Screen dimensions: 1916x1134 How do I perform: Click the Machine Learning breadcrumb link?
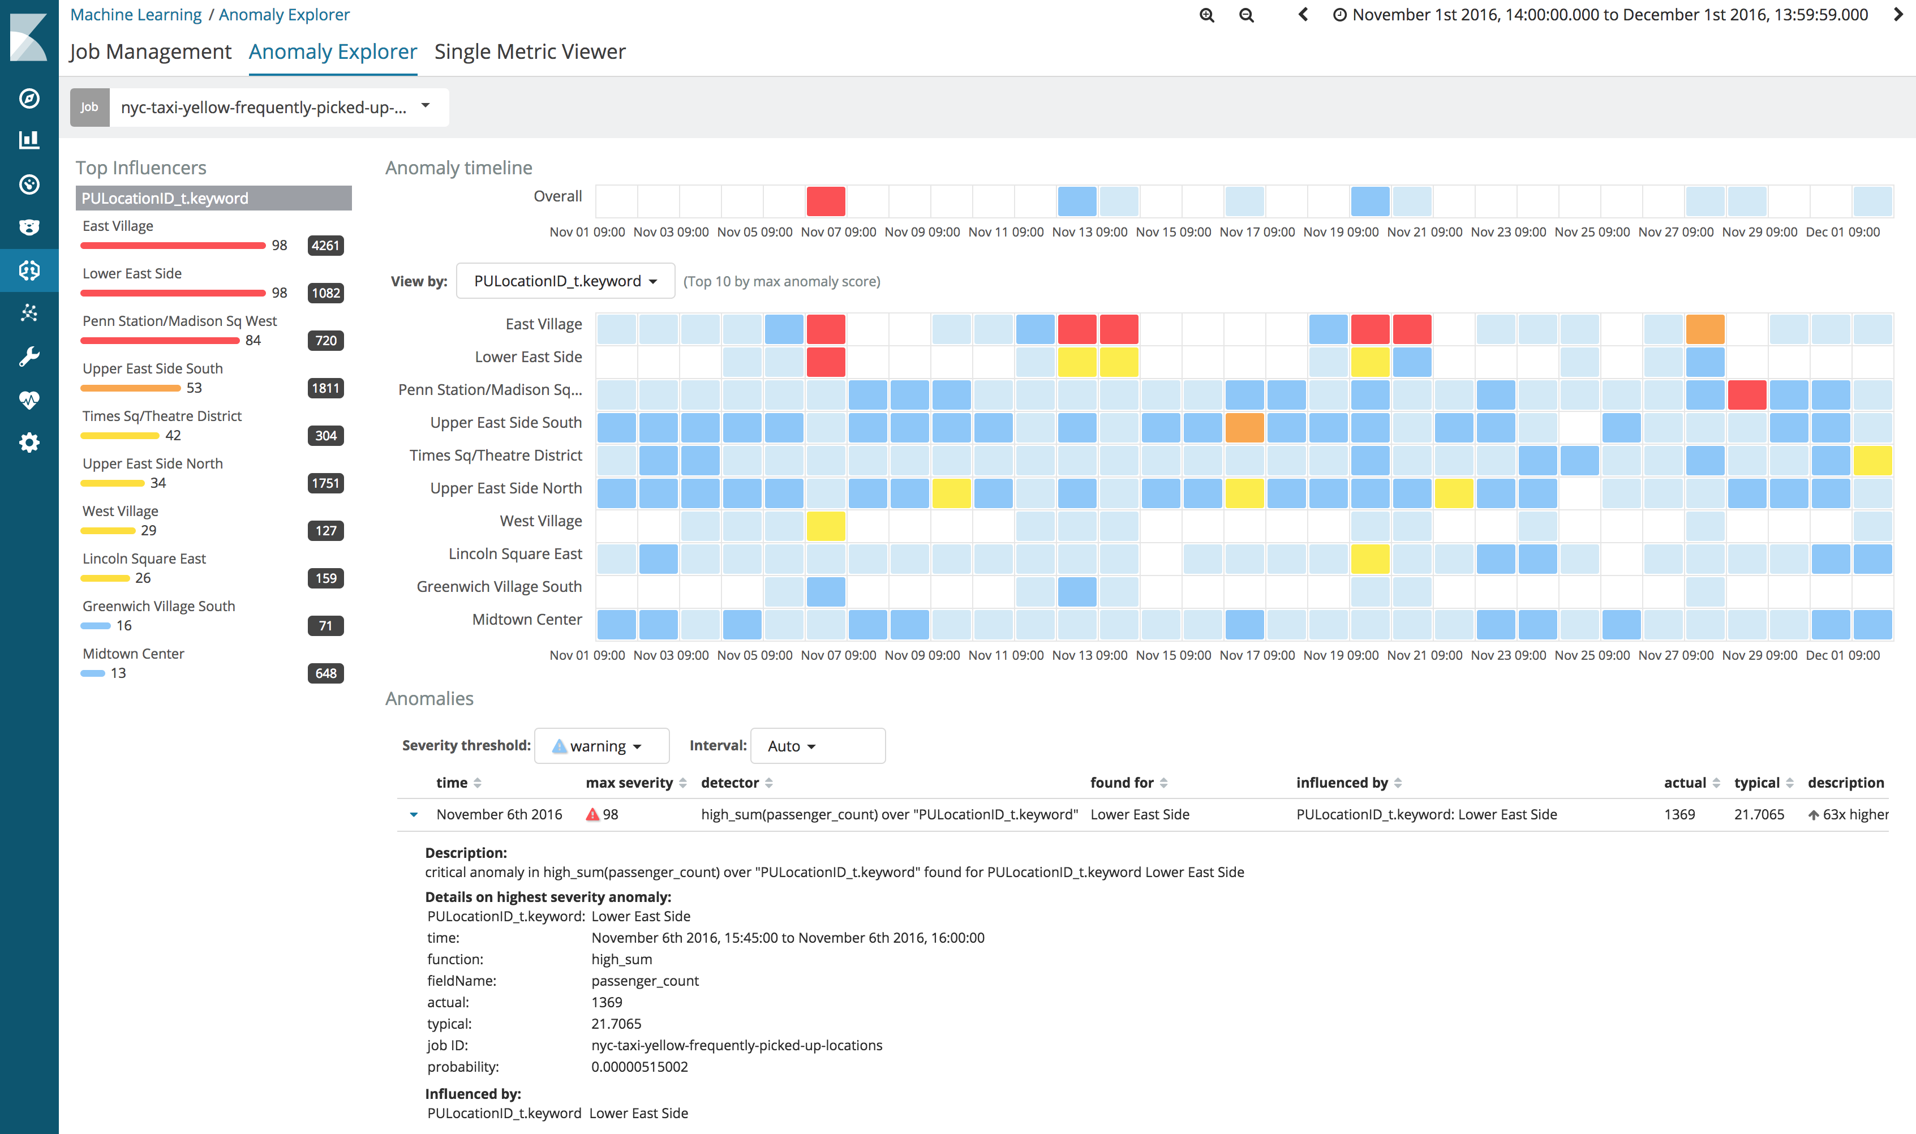[136, 15]
